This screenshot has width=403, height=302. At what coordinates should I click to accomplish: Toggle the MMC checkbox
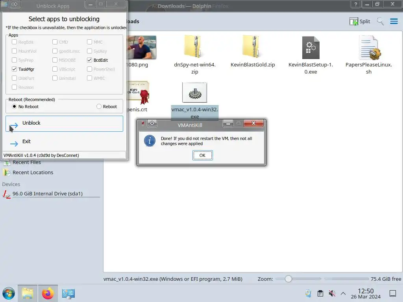(x=89, y=42)
